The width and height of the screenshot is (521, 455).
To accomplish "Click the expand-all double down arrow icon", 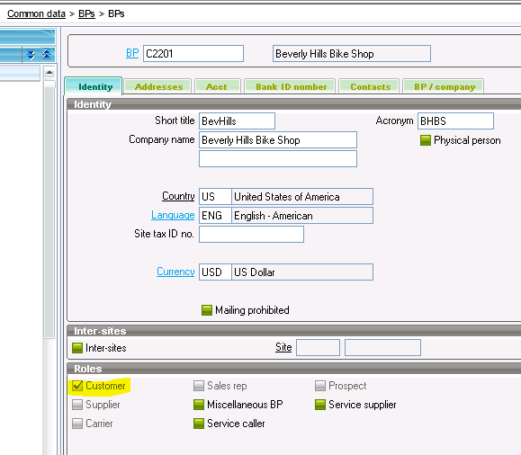I will (x=31, y=54).
